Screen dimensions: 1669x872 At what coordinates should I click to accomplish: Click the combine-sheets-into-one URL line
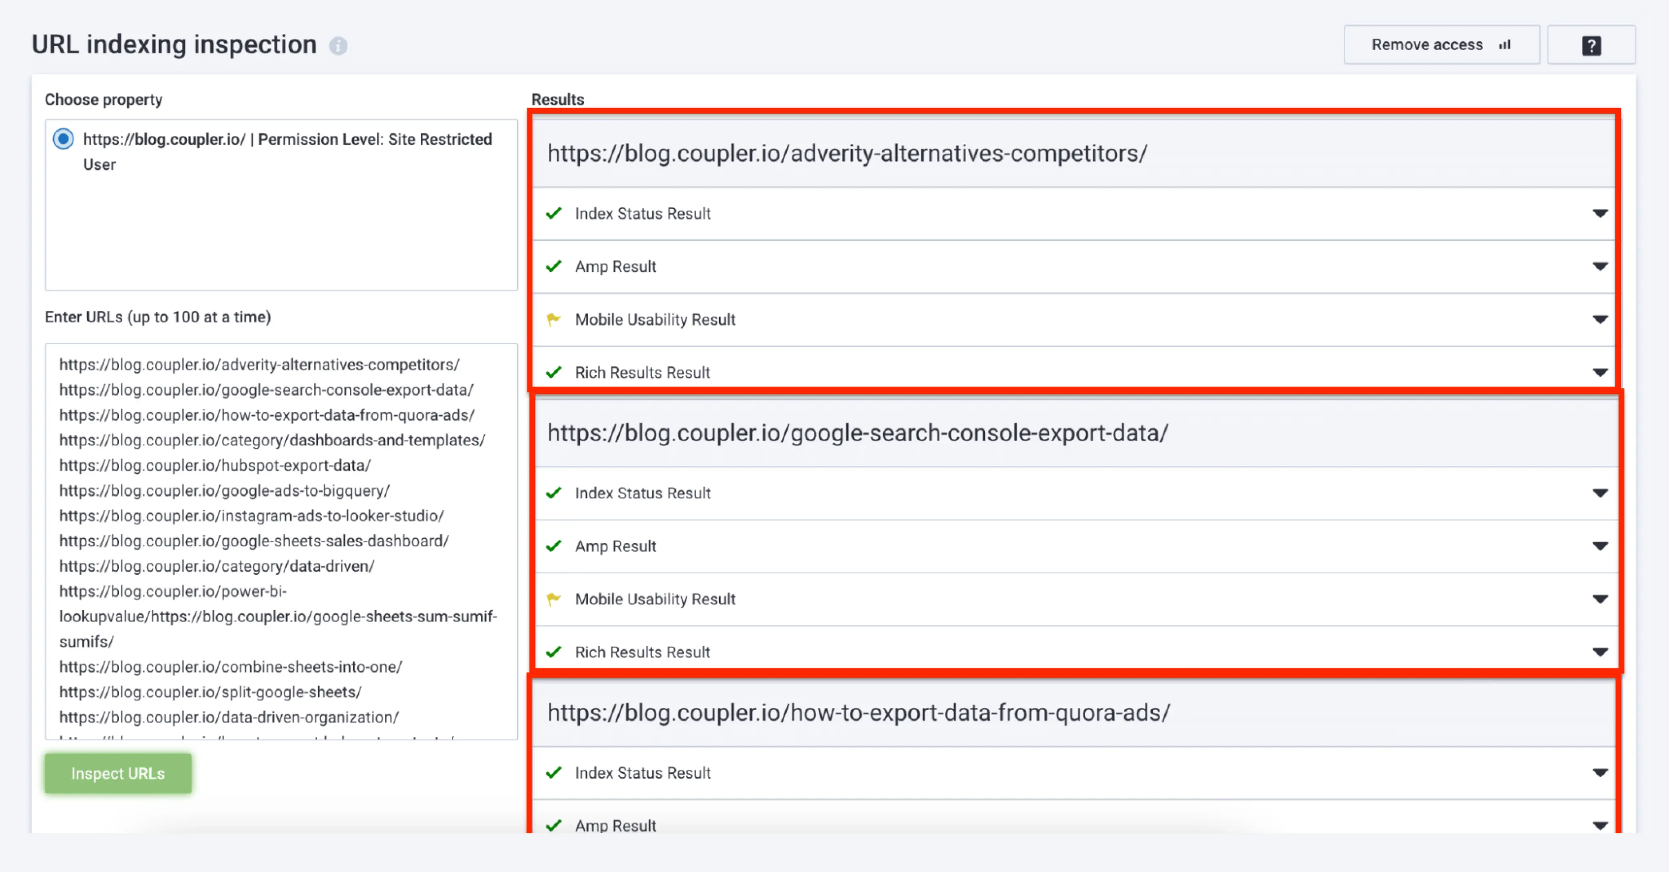tap(231, 667)
